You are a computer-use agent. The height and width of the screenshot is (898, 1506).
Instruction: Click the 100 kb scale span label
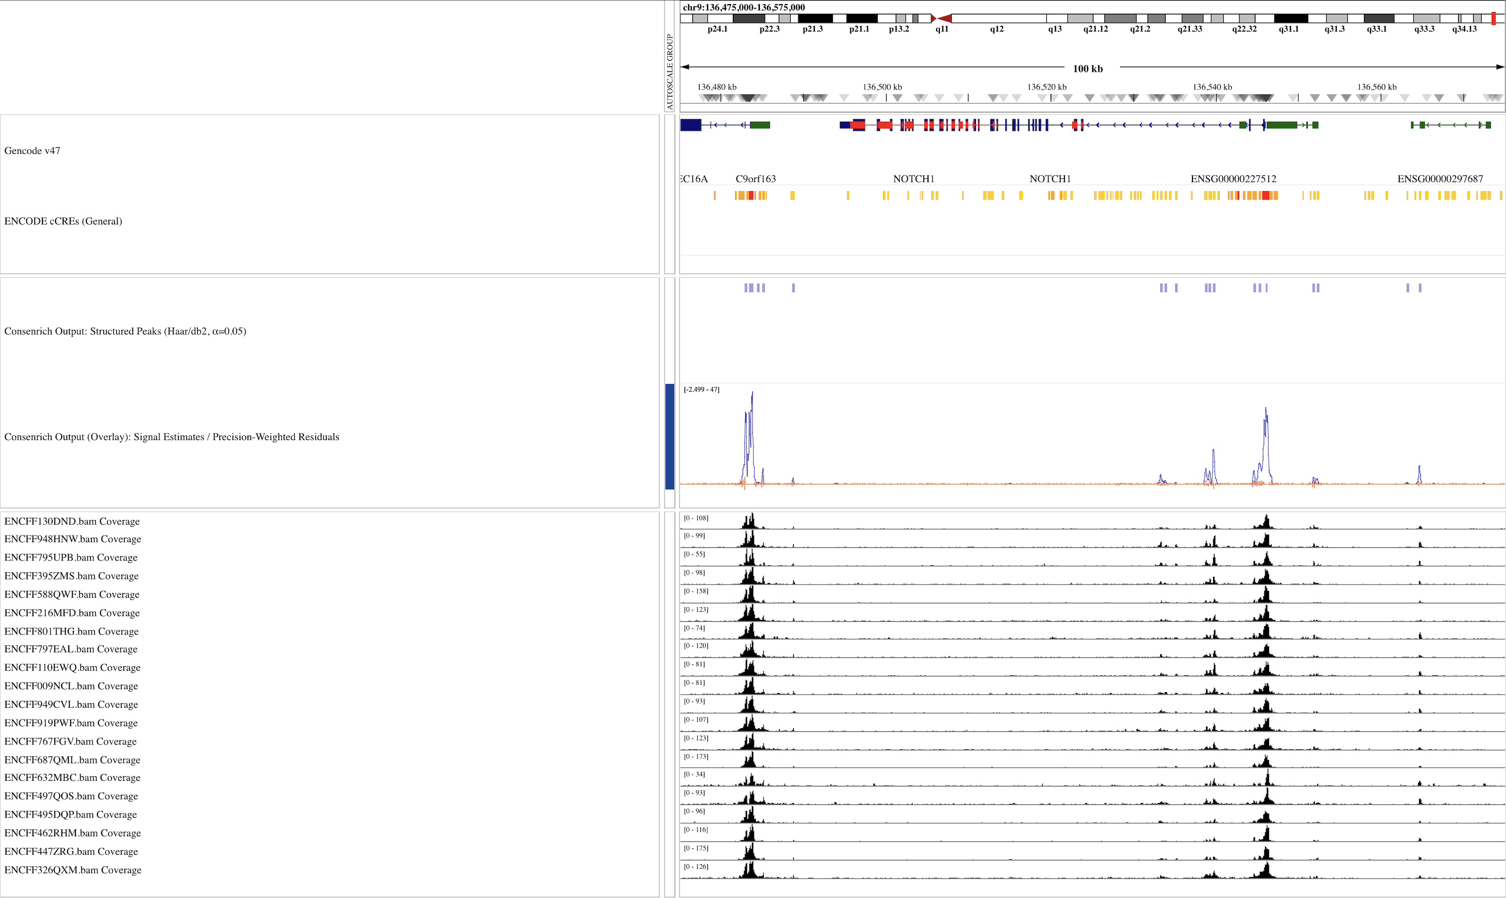tap(1087, 68)
